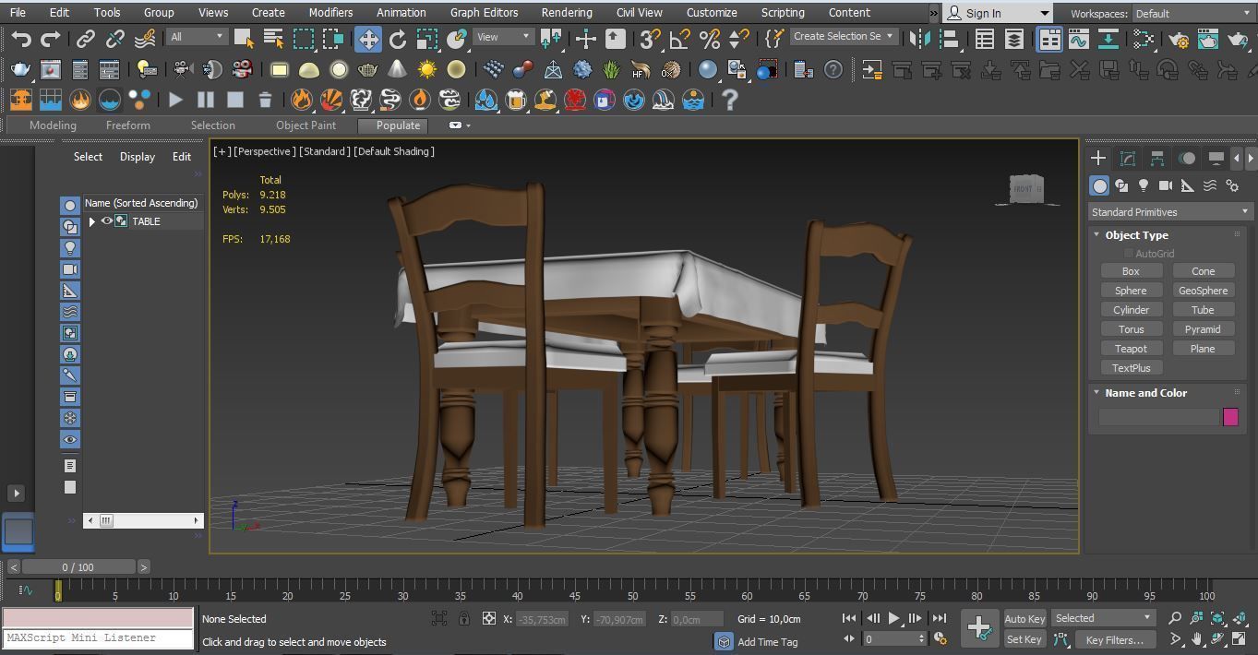Toggle the selection lock padlock icon

tap(464, 619)
